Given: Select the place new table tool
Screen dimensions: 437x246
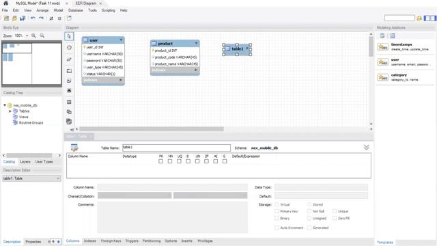Looking at the screenshot, I should (x=70, y=102).
